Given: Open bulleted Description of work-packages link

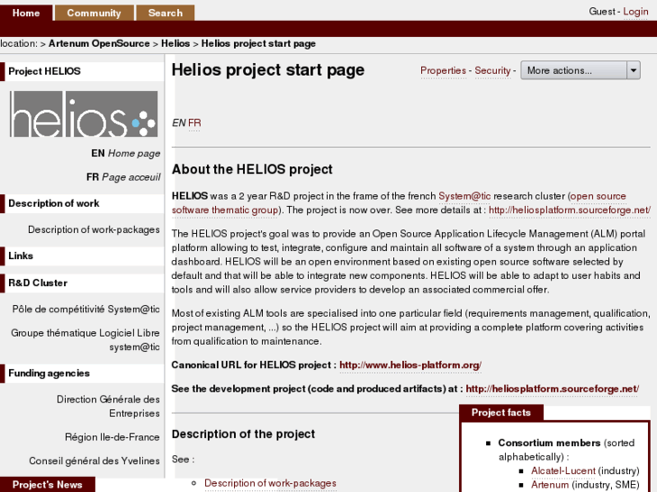Looking at the screenshot, I should 270,483.
